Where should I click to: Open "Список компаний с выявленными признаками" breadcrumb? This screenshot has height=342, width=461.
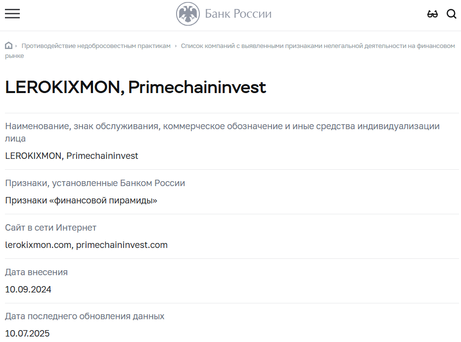click(x=318, y=46)
